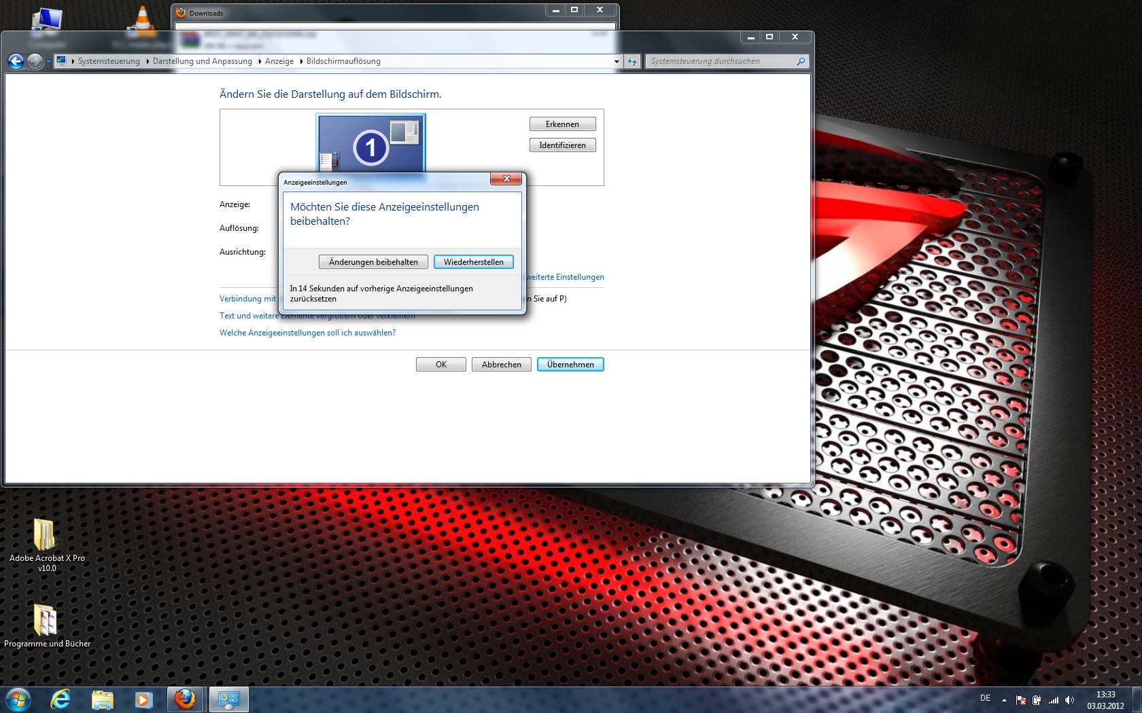Select Programme und Bücher desktop folder
The width and height of the screenshot is (1142, 713).
pyautogui.click(x=47, y=625)
